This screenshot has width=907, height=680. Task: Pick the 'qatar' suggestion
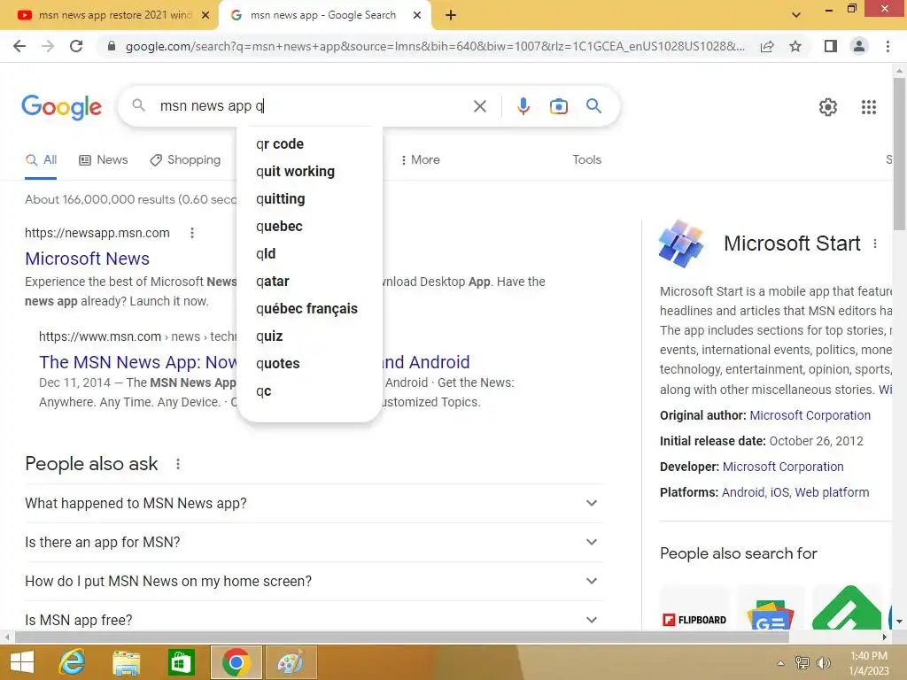point(309,281)
